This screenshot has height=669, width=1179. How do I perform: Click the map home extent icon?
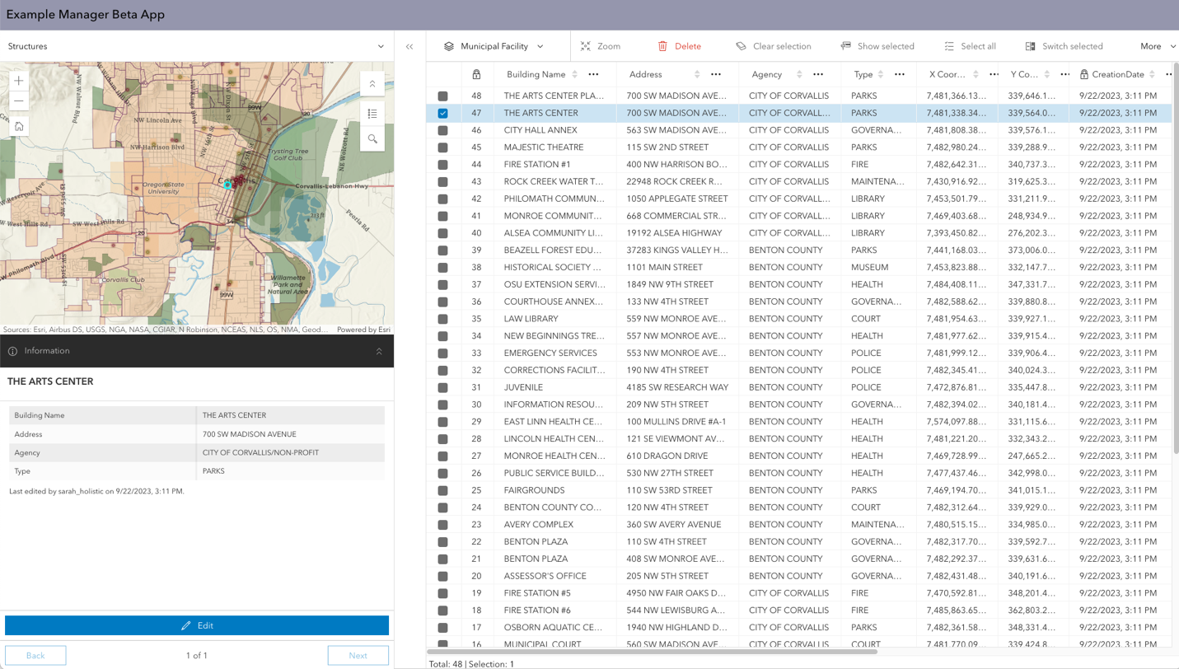pos(18,126)
